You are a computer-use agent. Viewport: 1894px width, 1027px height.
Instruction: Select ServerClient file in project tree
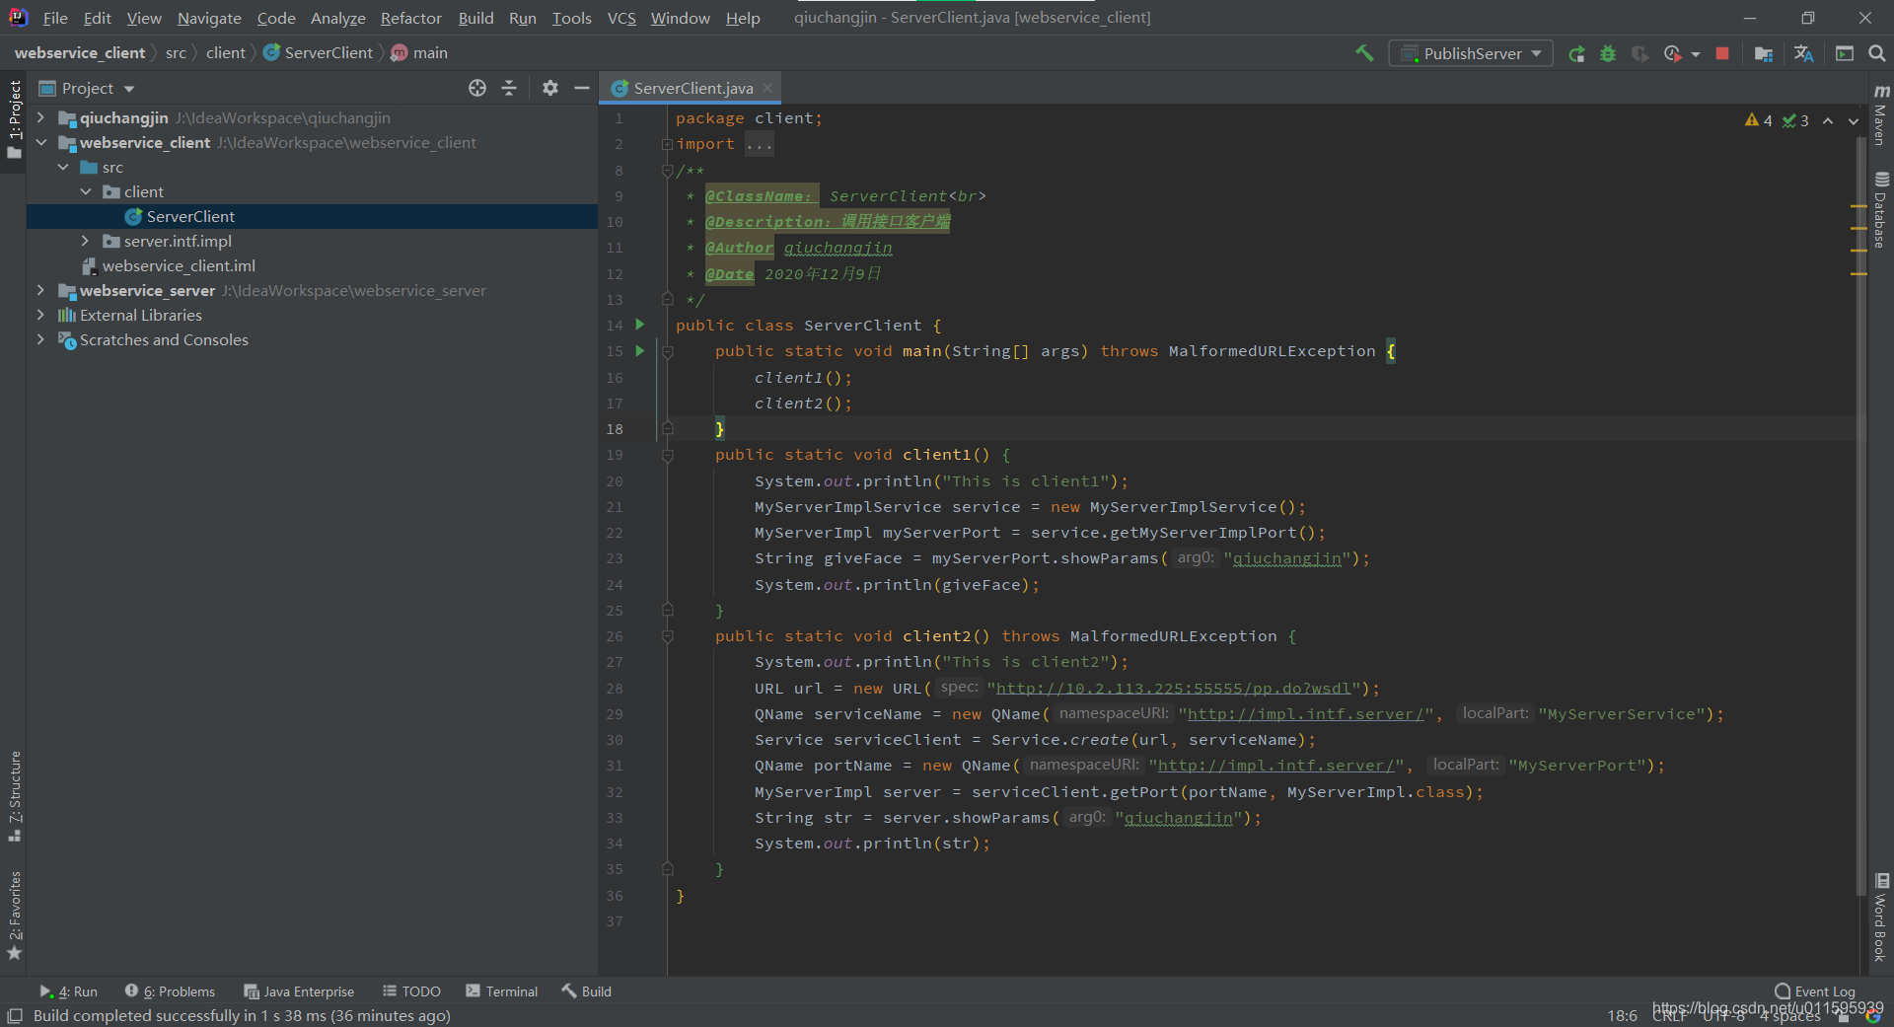click(x=312, y=216)
